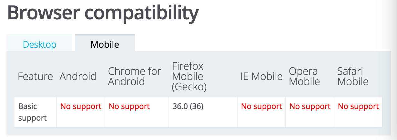Switch to the Desktop tab
The height and width of the screenshot is (140, 397).
pos(39,44)
